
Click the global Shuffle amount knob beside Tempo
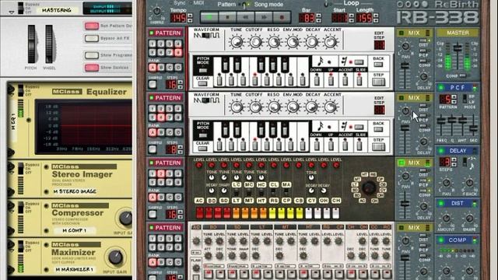[x=156, y=12]
